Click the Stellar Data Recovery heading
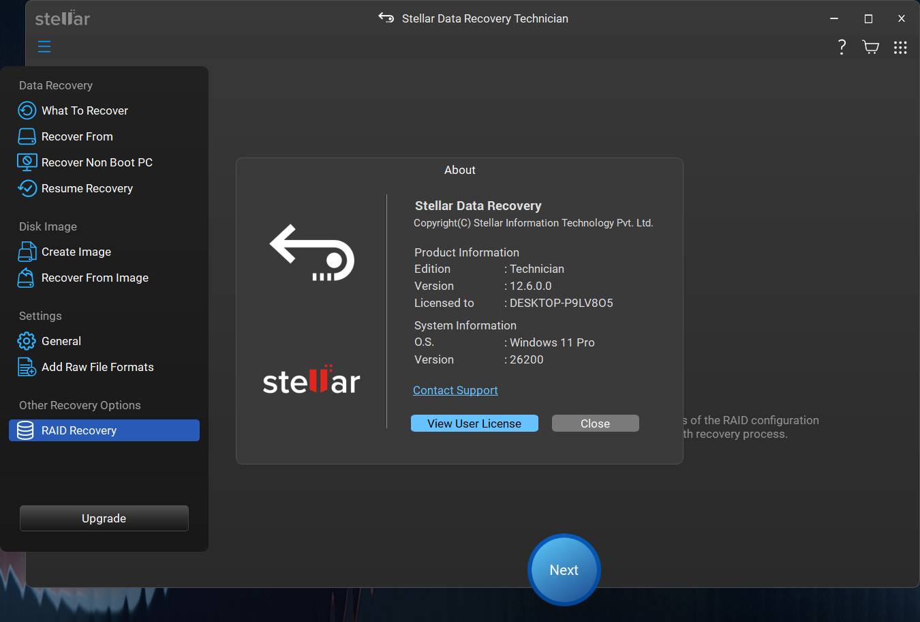Viewport: 920px width, 622px height. (478, 206)
